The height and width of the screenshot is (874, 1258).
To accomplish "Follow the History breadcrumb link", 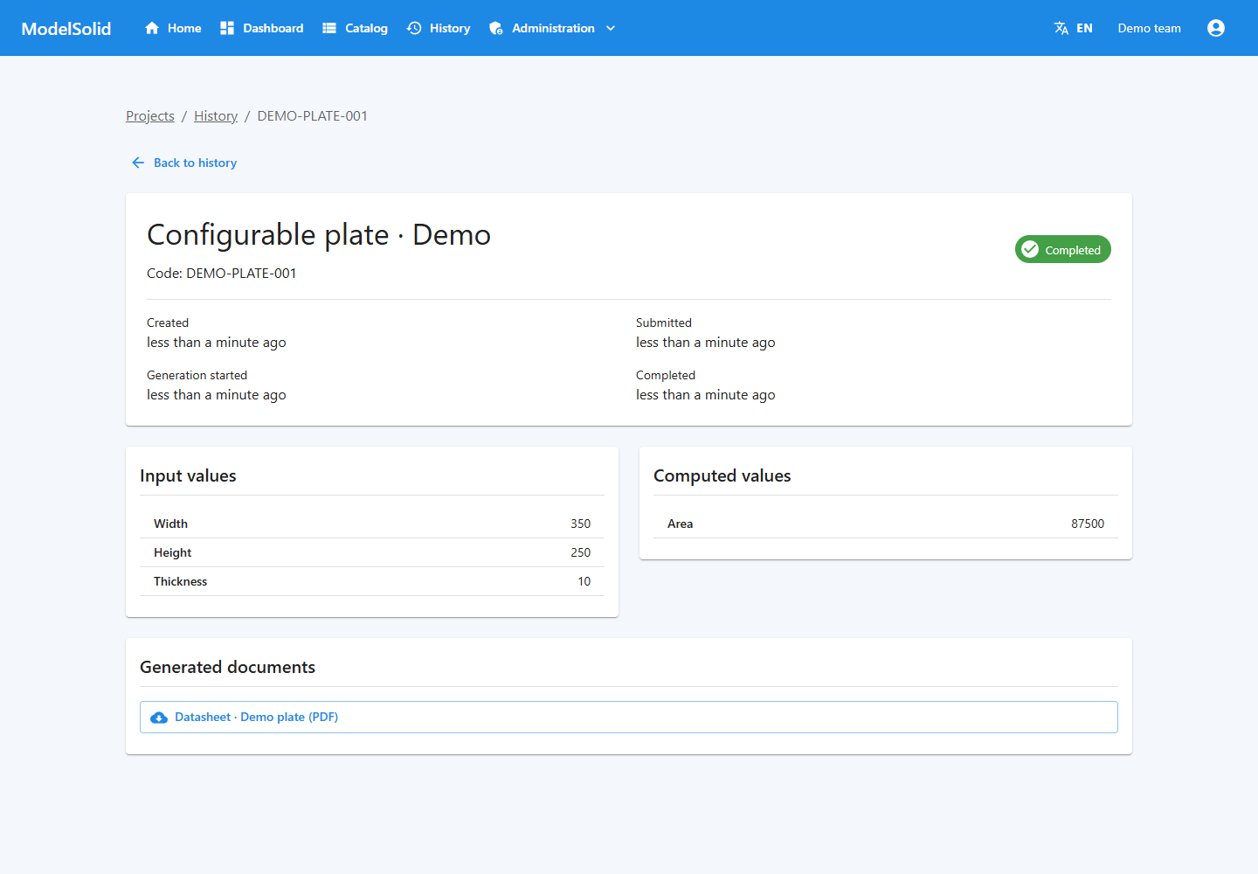I will [216, 116].
